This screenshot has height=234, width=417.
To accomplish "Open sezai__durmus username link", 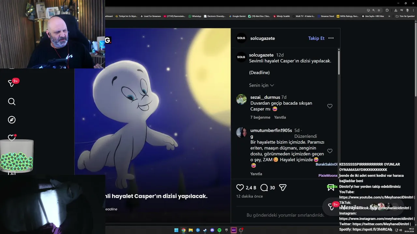I will click(265, 97).
